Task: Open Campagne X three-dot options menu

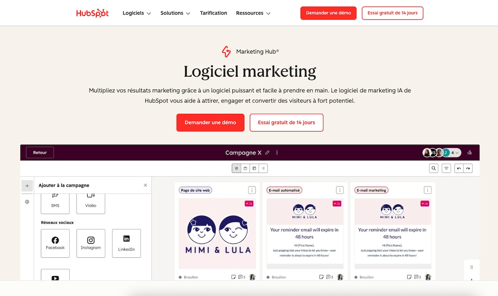Action: point(277,153)
